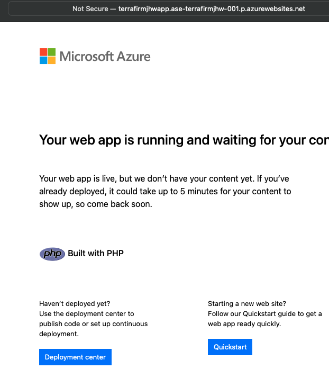Click the blue square in Microsoft logo

point(43,60)
